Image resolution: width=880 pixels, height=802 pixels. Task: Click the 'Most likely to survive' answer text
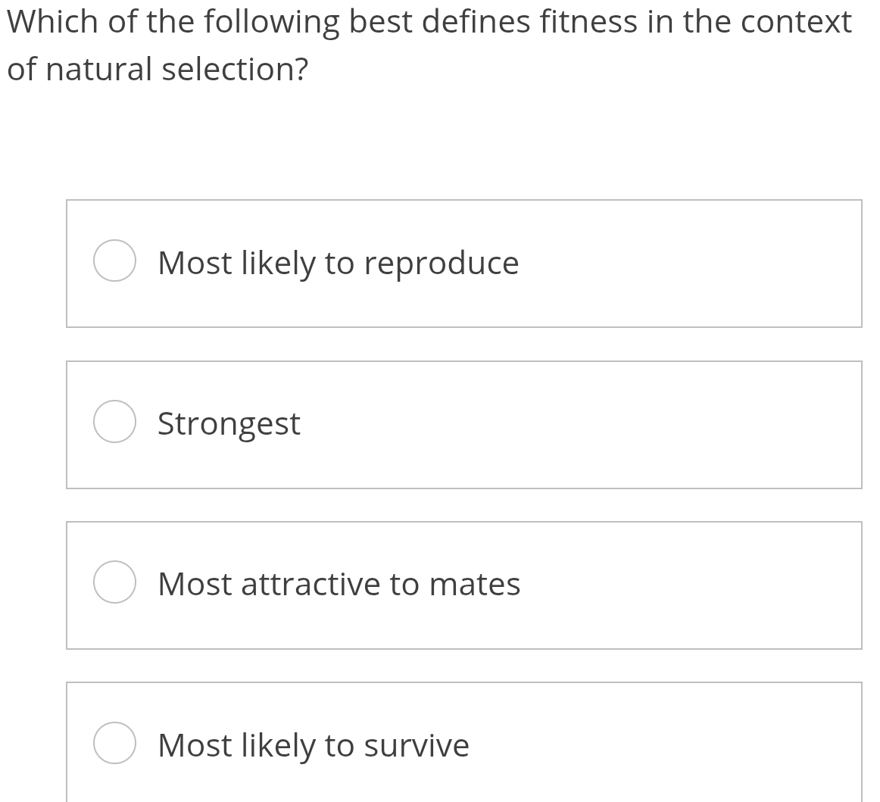(313, 744)
